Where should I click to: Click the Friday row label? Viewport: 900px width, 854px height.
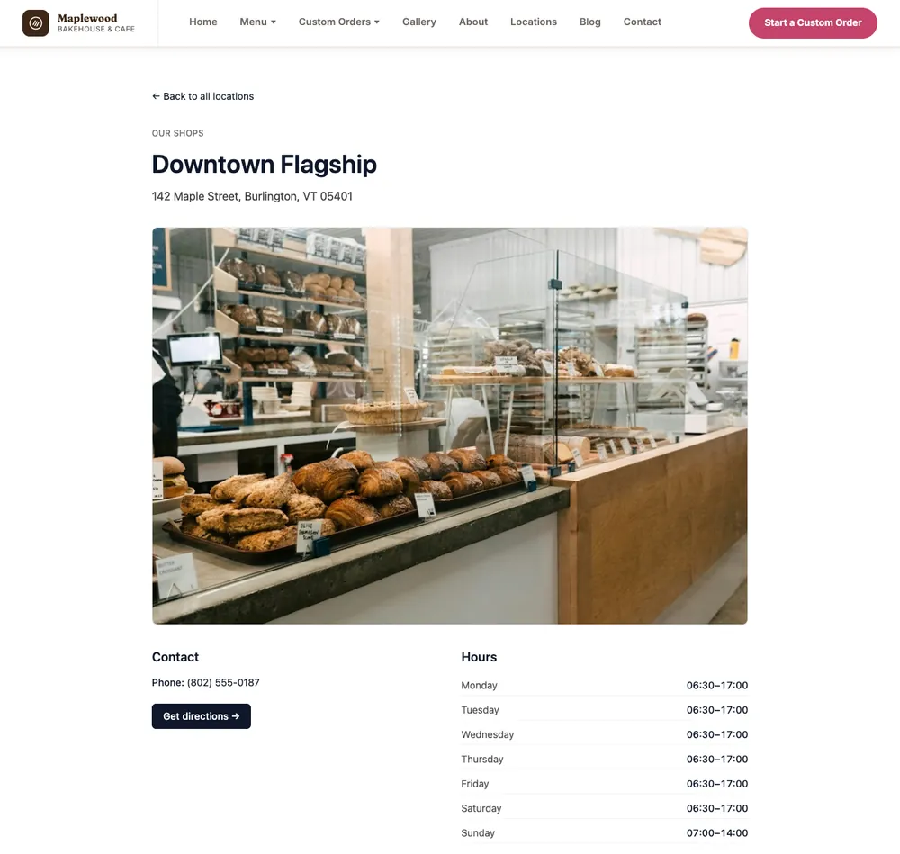click(x=474, y=784)
